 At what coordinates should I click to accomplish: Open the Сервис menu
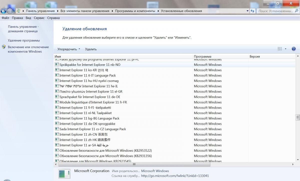pos(39,18)
